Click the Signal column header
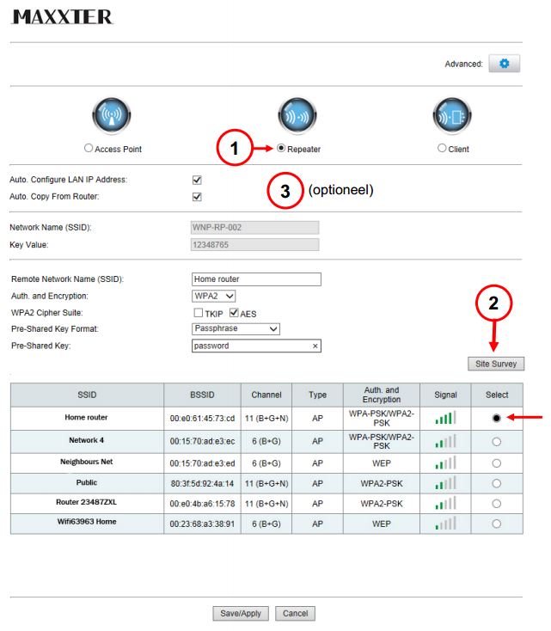Viewport: 551px width, 631px height. point(445,395)
